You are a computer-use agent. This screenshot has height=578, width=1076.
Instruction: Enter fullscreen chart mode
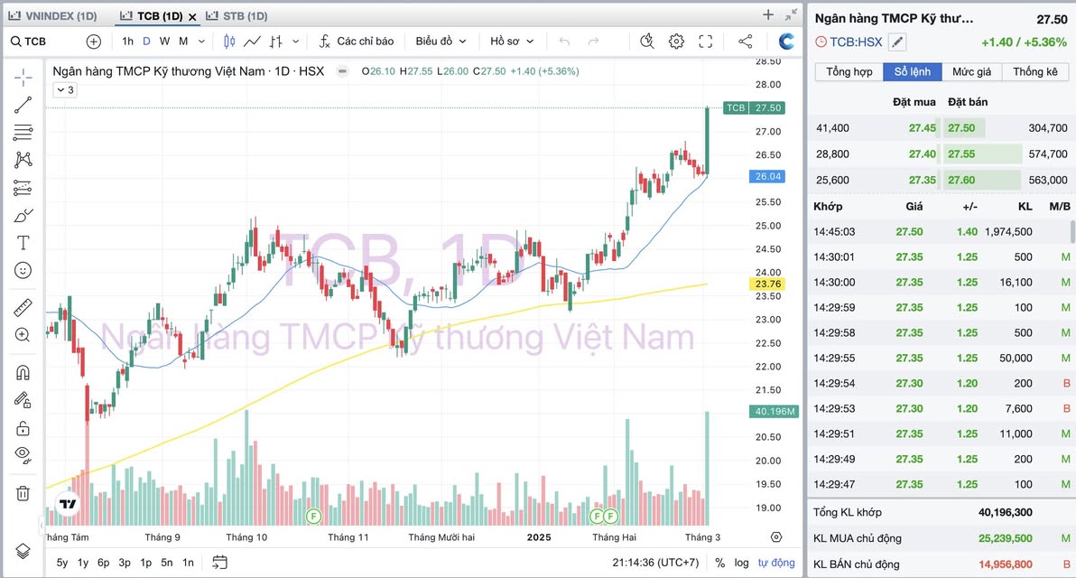[705, 42]
